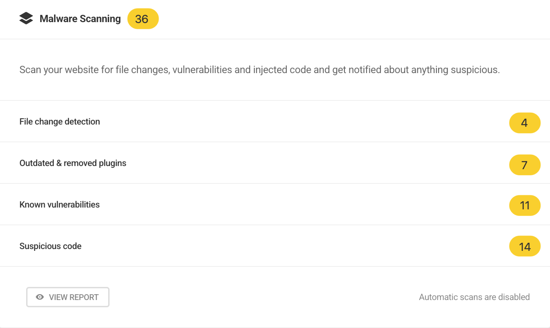Expand the Outdated & removed plugins row
The image size is (550, 328).
73,163
